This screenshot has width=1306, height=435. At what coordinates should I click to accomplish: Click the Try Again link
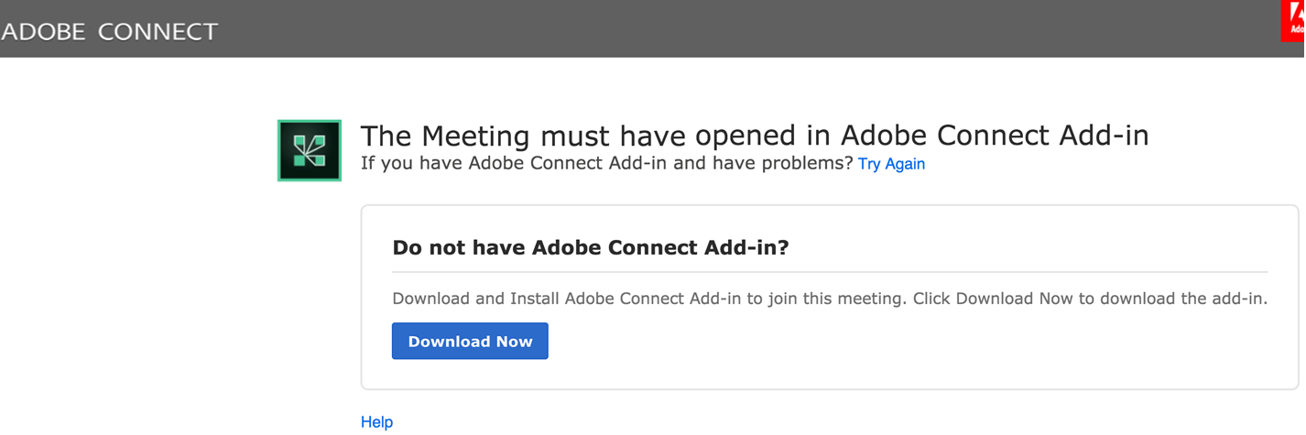point(891,164)
